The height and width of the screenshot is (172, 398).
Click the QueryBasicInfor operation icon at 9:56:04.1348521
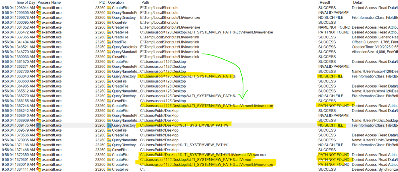[x=109, y=47]
